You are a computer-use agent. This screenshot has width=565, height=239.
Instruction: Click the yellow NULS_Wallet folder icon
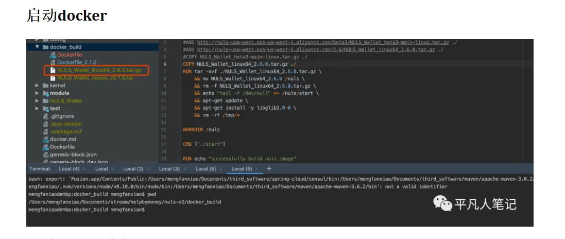(x=45, y=101)
